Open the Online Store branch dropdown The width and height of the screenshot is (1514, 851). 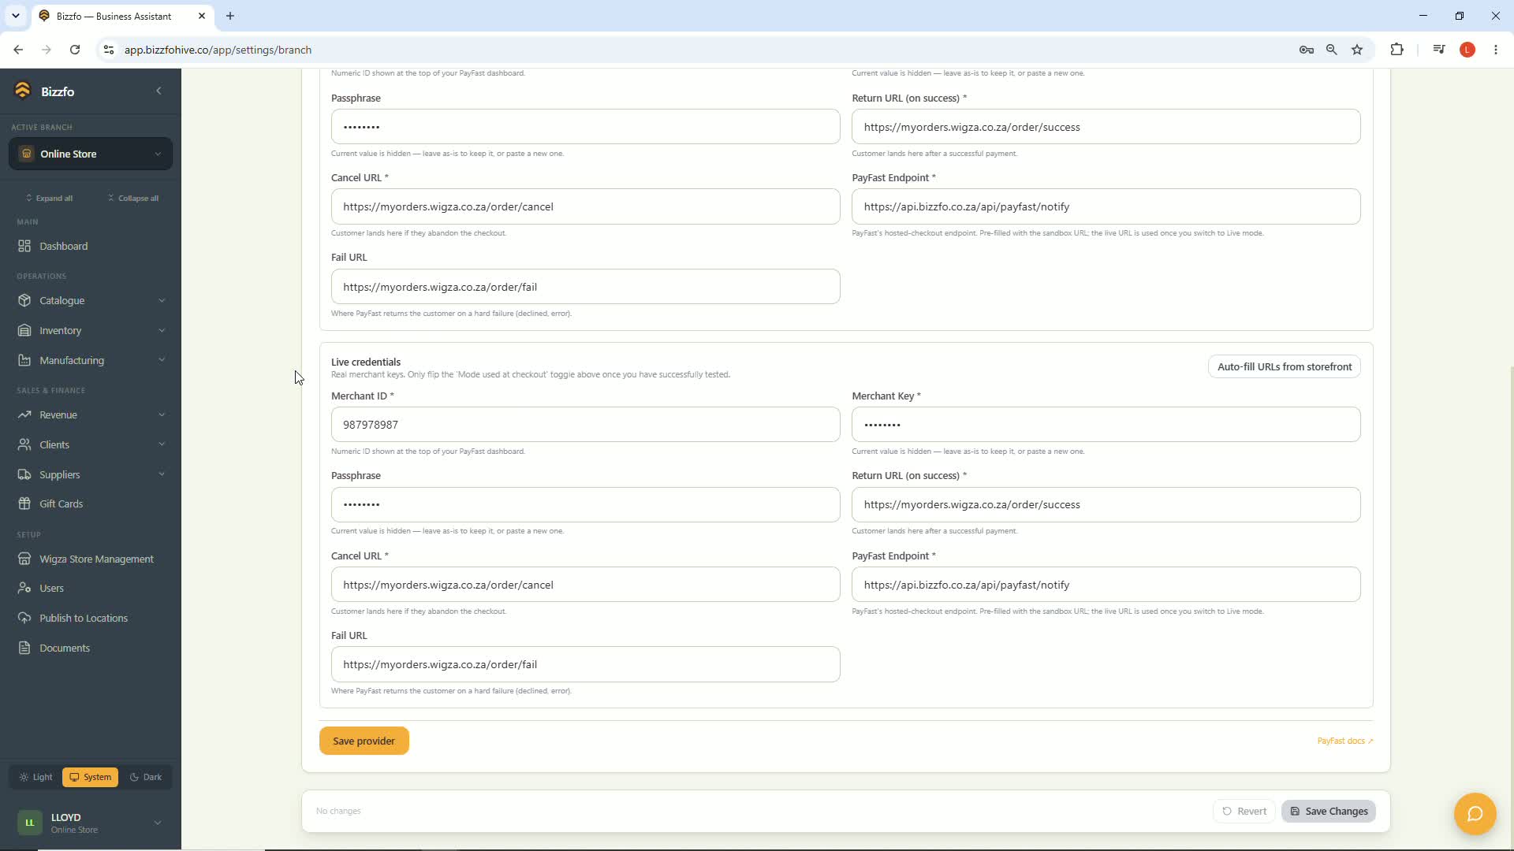pos(91,154)
